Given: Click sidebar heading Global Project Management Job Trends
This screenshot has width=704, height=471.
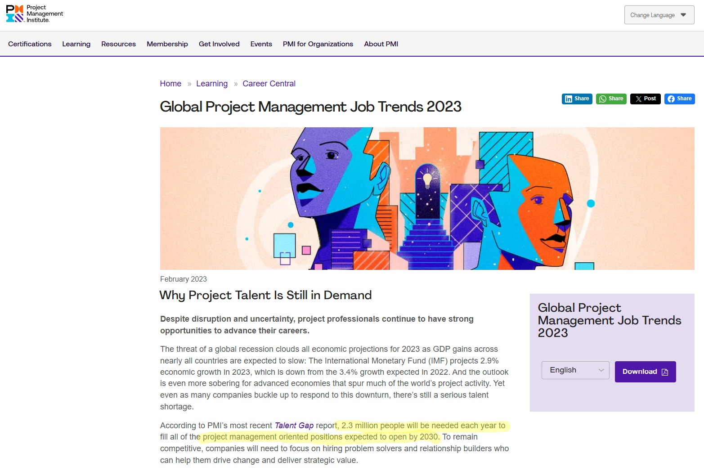Looking at the screenshot, I should (x=610, y=320).
